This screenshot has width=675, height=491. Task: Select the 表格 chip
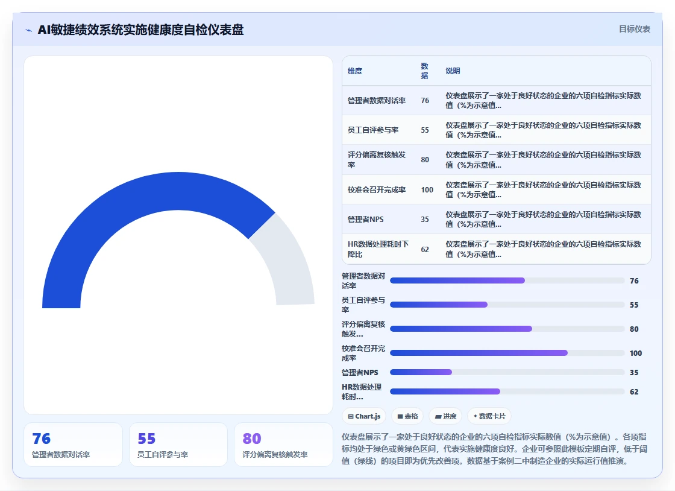point(407,416)
